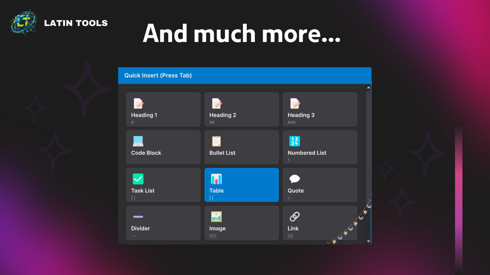This screenshot has height=275, width=490.
Task: Click the Quick Insert scrollbar thumb
Action: [x=369, y=147]
